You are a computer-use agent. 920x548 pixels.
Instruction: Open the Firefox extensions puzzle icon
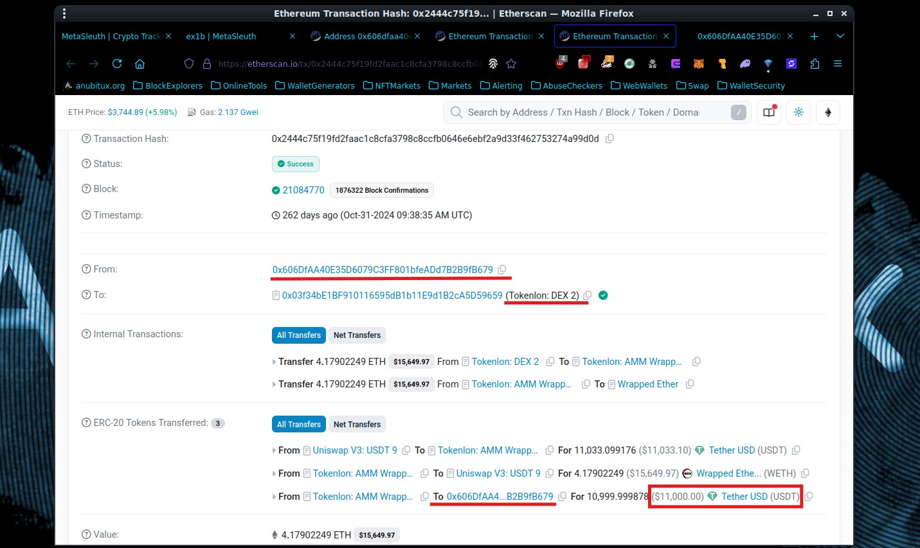[x=815, y=64]
